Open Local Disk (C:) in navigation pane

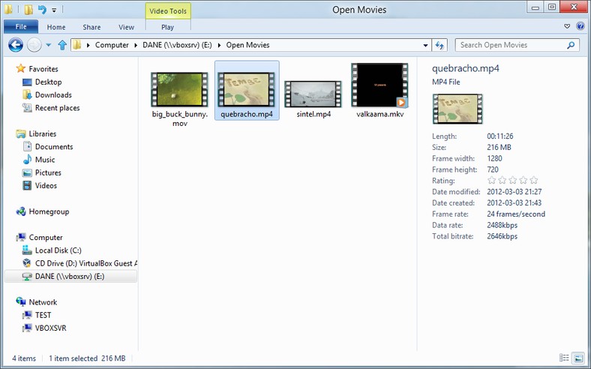click(x=58, y=250)
